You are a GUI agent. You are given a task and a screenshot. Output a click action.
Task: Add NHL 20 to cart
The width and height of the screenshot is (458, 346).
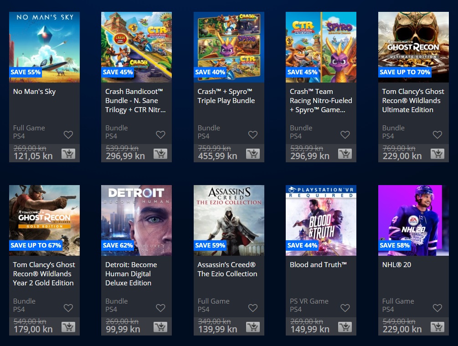(437, 327)
